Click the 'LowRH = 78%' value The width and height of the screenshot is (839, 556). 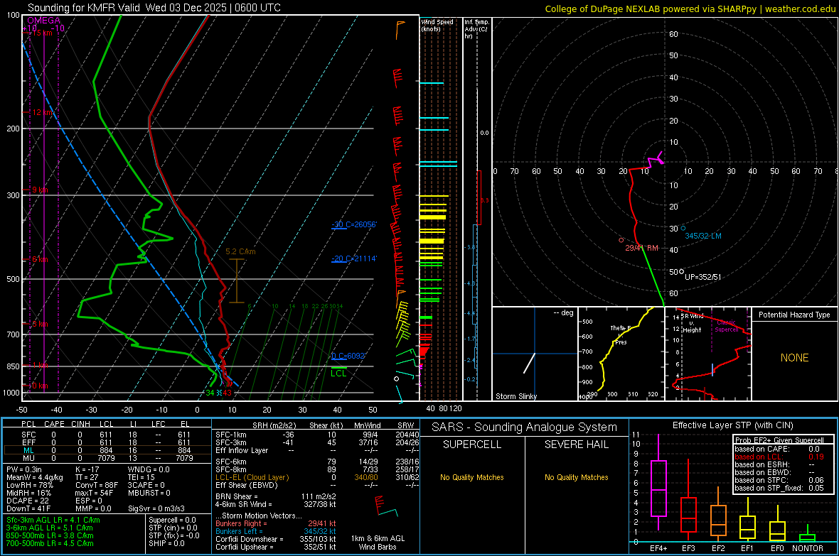tap(30, 486)
